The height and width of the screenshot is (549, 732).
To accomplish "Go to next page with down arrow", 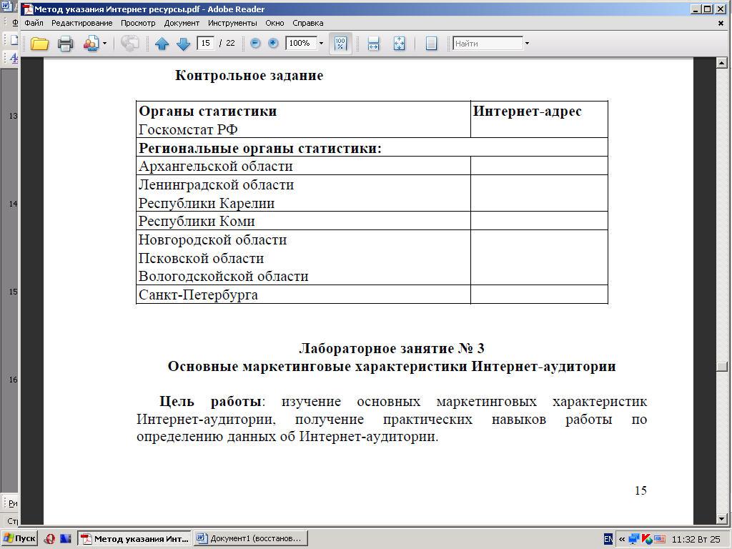I will coord(183,44).
